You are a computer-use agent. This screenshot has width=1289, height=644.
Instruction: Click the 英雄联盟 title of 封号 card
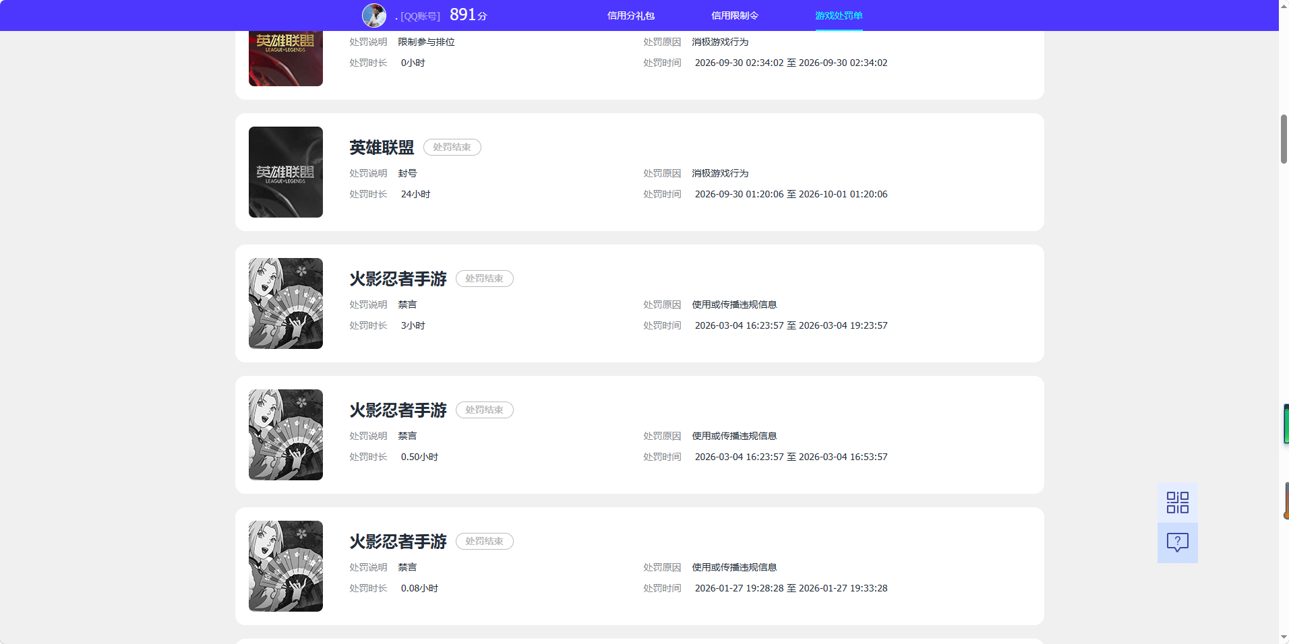[382, 148]
